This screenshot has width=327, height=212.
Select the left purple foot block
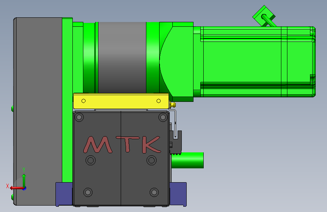tap(64, 194)
